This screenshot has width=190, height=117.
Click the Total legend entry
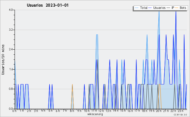[x=141, y=8]
